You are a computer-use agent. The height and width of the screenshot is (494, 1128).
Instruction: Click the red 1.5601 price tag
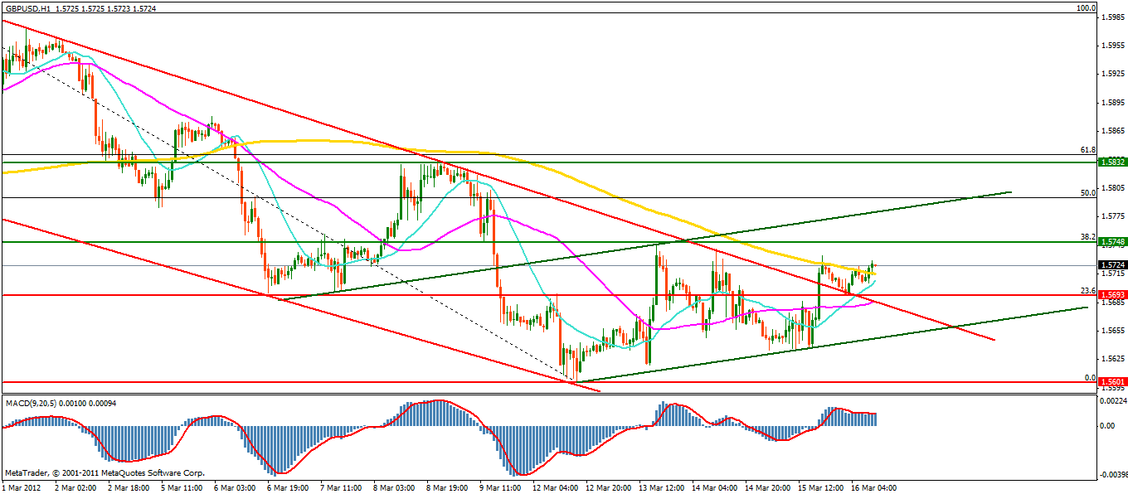click(x=1111, y=382)
